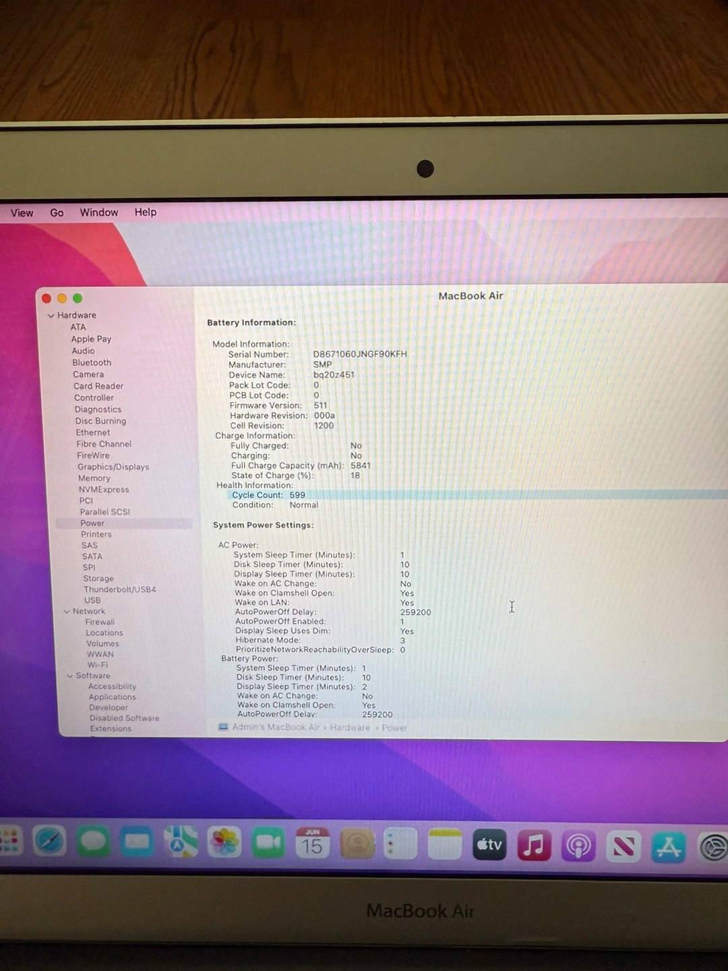Image resolution: width=728 pixels, height=971 pixels.
Task: Select Graphics/Displays in sidebar
Action: click(113, 467)
